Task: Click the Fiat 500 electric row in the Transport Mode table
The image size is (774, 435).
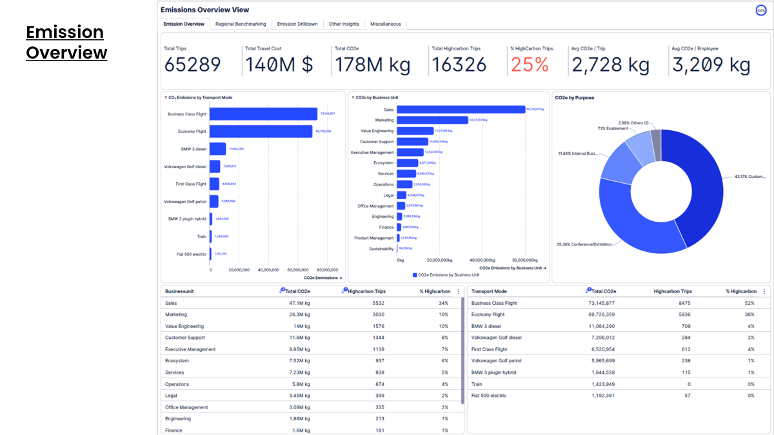Action: click(x=618, y=396)
